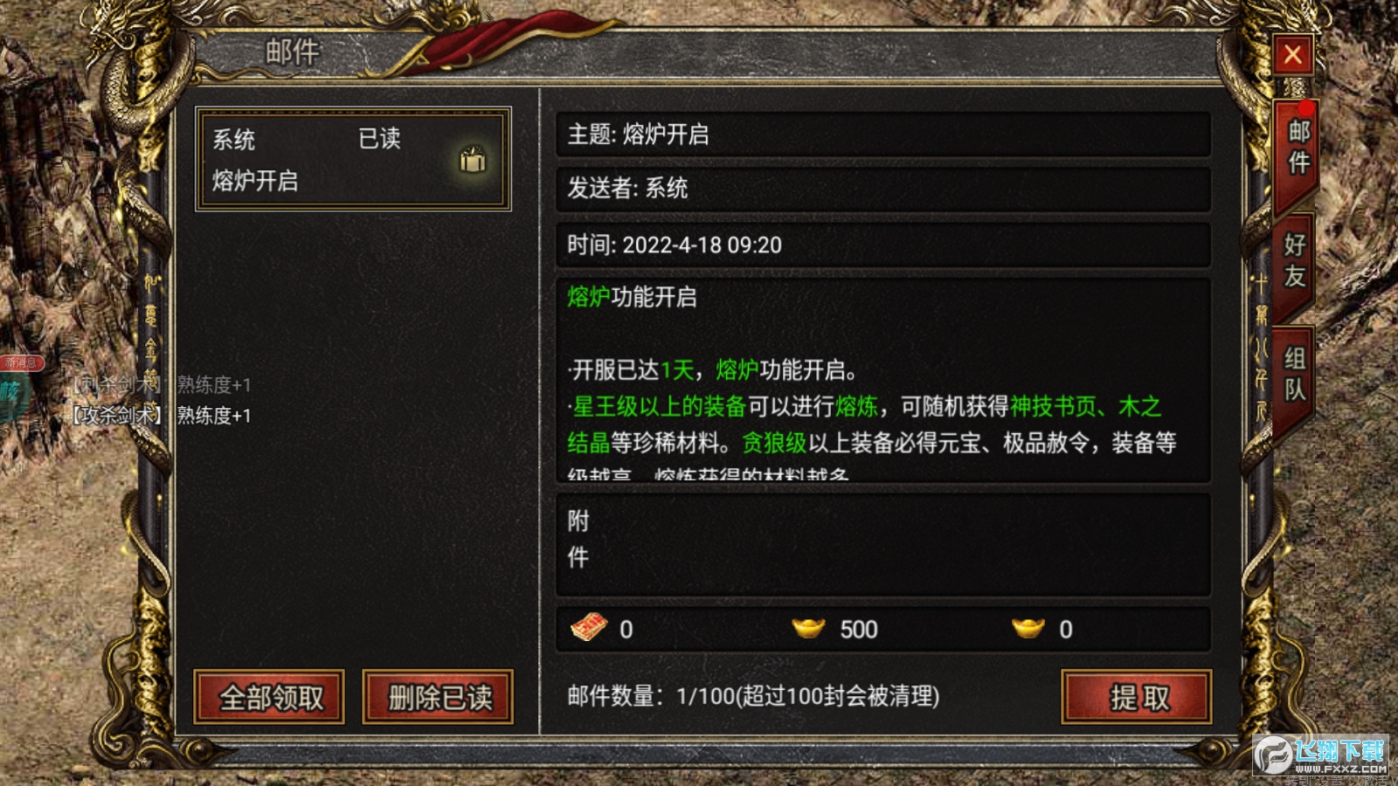Open the 邮件 mail side tab
The image size is (1398, 786).
click(1298, 147)
